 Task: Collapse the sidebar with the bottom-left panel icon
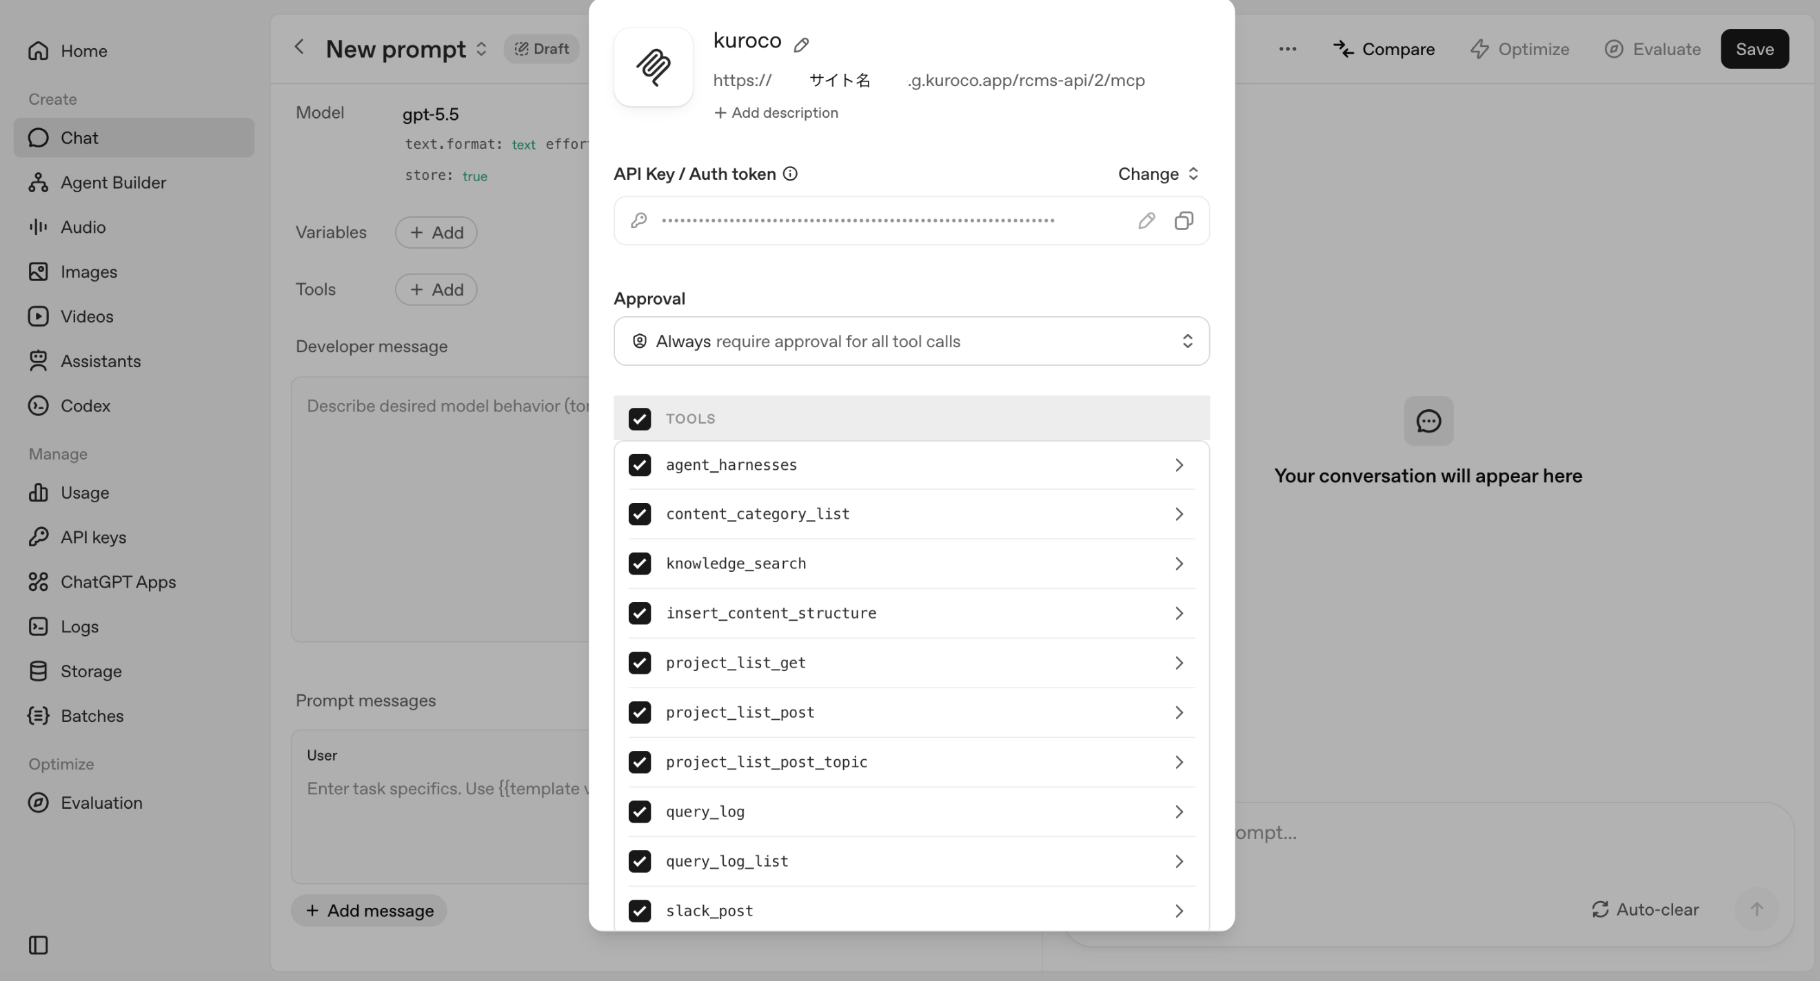(x=38, y=945)
